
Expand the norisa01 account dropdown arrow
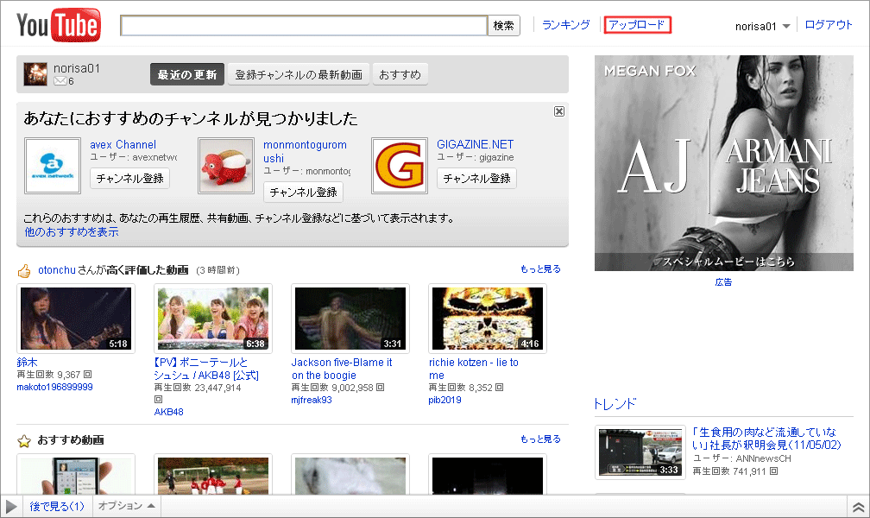pyautogui.click(x=785, y=26)
